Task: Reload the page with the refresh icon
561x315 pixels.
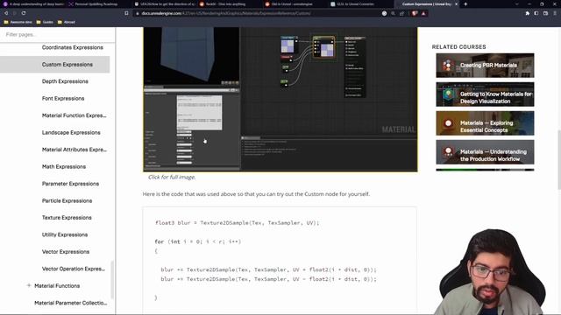Action: coord(24,13)
